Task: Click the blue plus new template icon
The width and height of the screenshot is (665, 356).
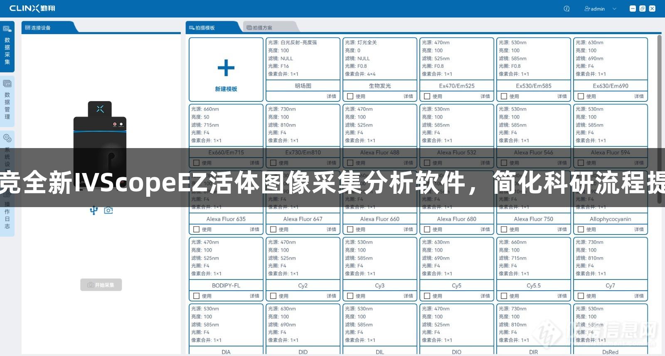Action: pos(226,68)
